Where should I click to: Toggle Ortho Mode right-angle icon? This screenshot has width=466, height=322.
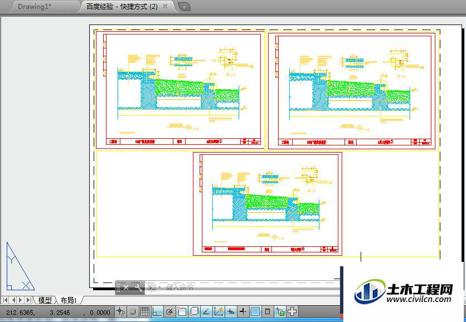click(x=157, y=311)
